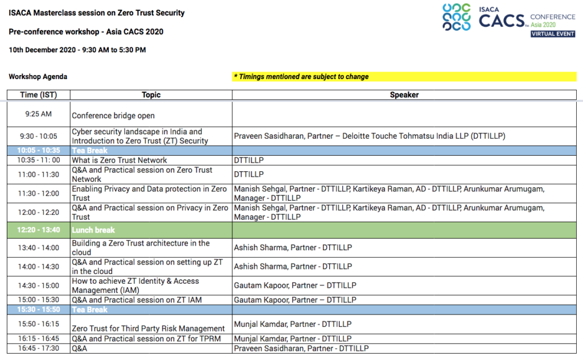Click 'Cyber security landscape in India' topic cell
The height and width of the screenshot is (356, 583).
[151, 136]
